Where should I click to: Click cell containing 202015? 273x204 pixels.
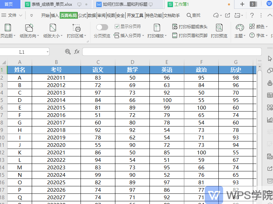point(56,108)
